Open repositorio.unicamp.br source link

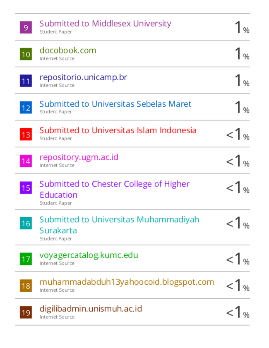point(83,77)
